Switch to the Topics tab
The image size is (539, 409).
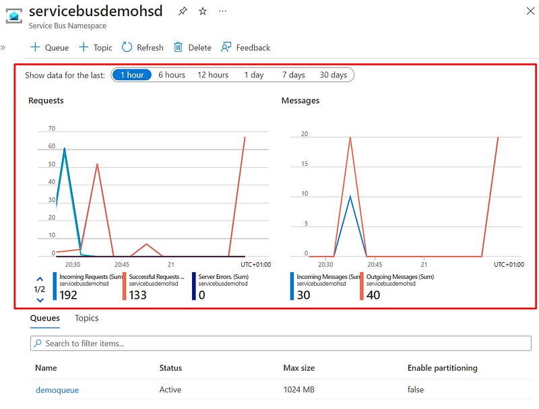pyautogui.click(x=87, y=318)
